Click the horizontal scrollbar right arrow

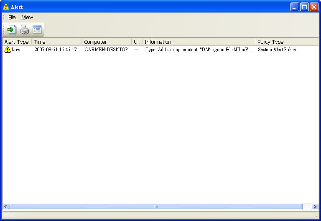[x=315, y=207]
